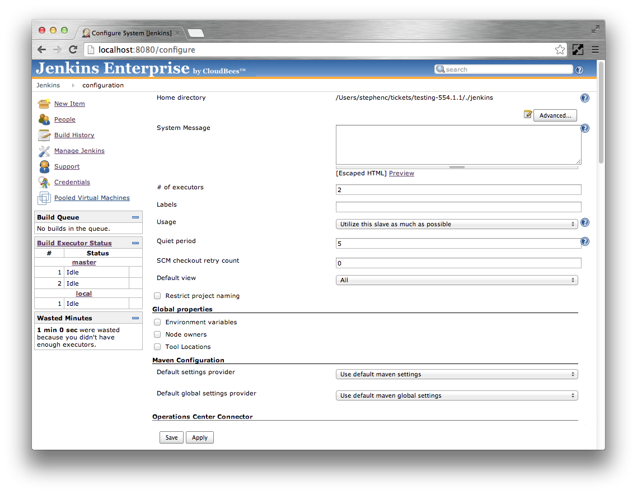Viewport: 637px width, 494px height.
Task: Click the Apply button
Action: (199, 437)
